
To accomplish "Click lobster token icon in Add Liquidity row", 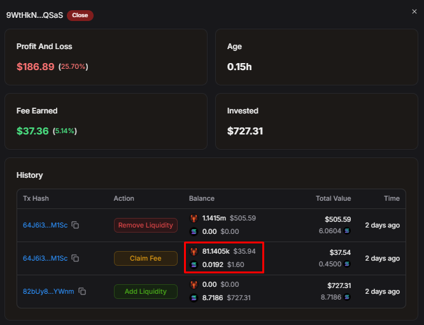I will [x=194, y=285].
